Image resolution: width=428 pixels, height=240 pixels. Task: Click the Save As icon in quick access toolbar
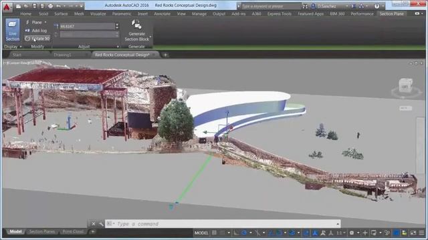tap(42, 6)
